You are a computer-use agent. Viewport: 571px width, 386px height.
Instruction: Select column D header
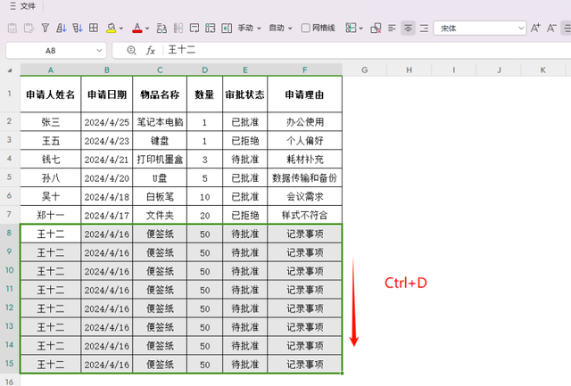(x=204, y=70)
